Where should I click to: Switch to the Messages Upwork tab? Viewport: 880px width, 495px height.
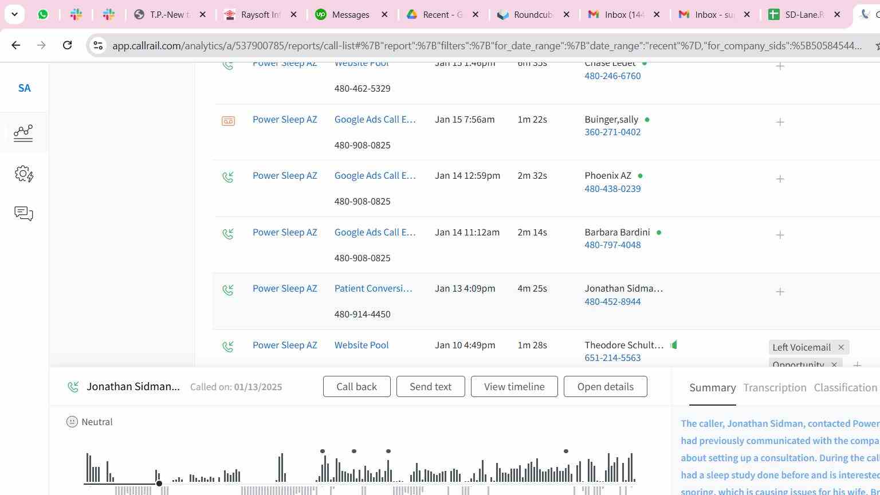point(344,14)
